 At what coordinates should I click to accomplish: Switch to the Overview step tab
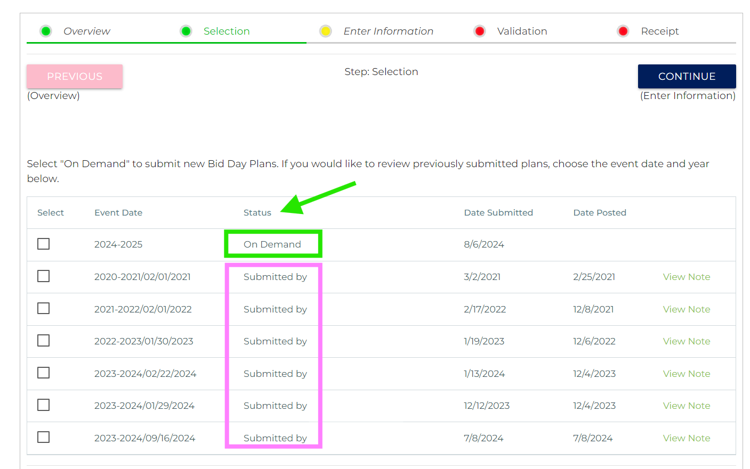(86, 31)
